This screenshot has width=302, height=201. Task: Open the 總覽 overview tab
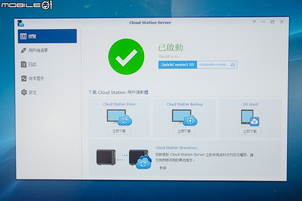[x=47, y=36]
